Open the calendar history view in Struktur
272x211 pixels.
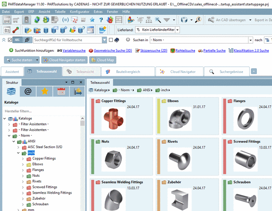point(61,91)
